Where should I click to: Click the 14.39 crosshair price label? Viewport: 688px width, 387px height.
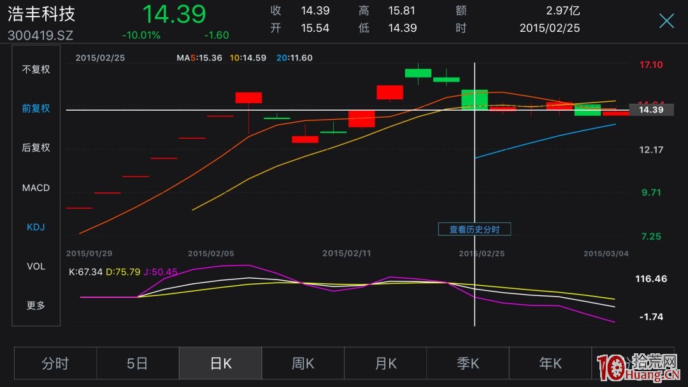tap(651, 110)
